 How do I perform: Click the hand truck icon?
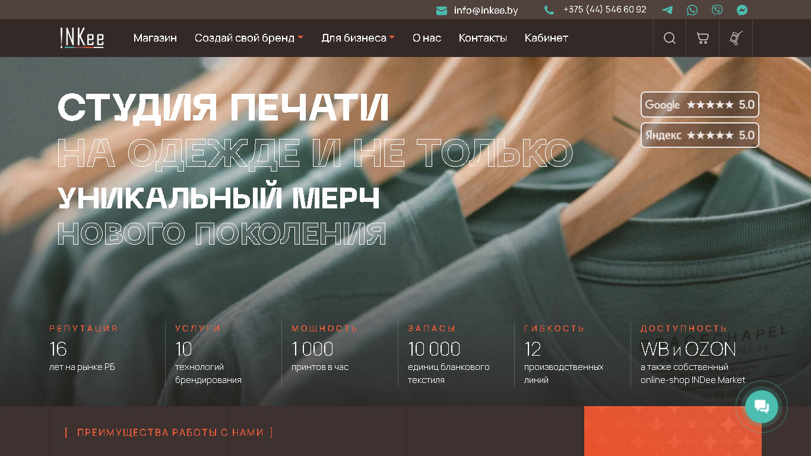coord(736,38)
